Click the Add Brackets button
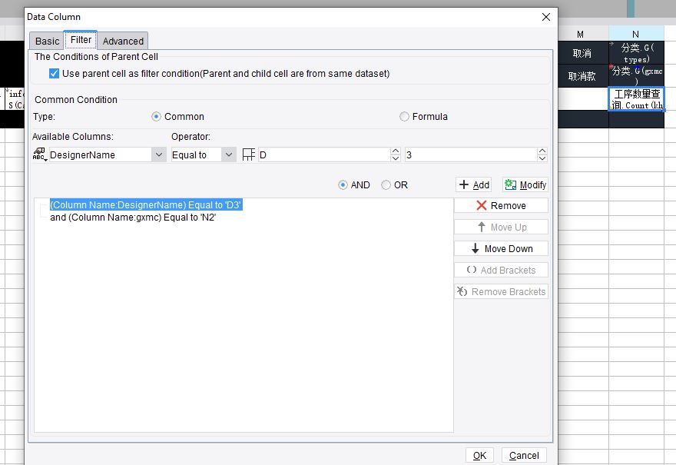Image resolution: width=676 pixels, height=465 pixels. 501,270
